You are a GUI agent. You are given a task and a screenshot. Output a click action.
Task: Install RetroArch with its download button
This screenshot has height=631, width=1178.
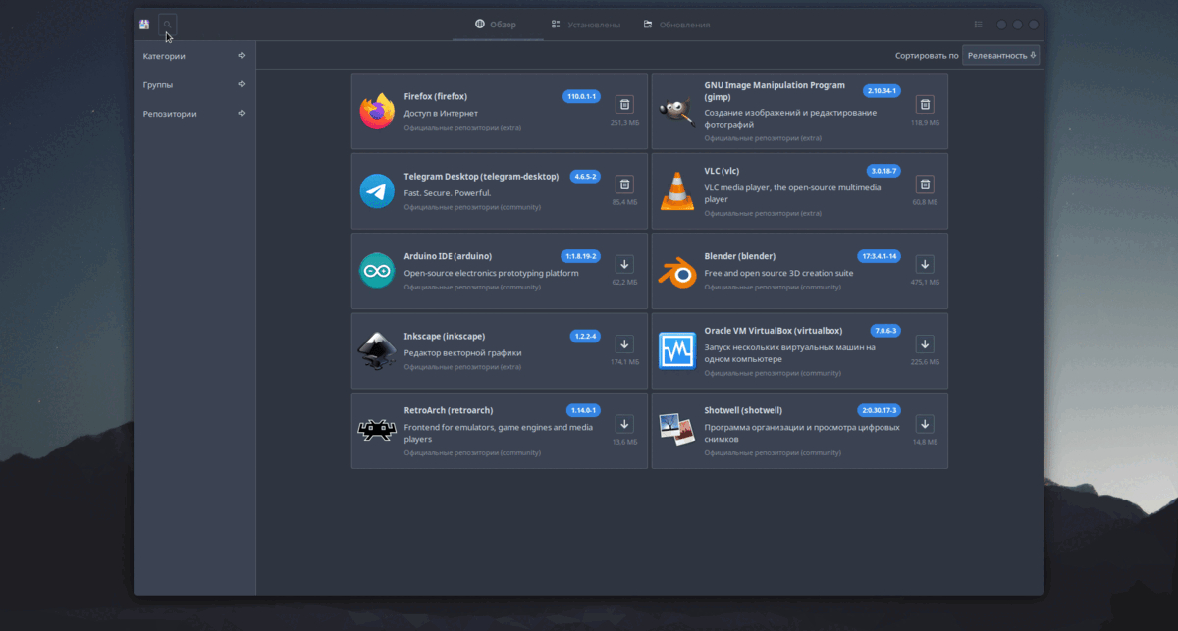(623, 424)
